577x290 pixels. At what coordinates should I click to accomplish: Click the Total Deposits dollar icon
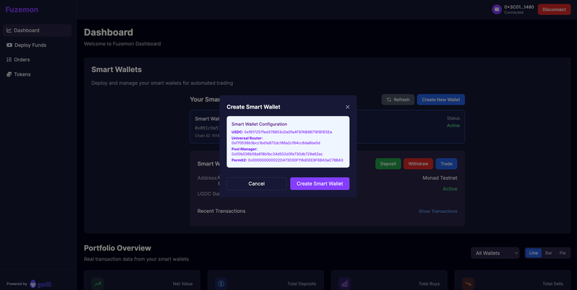tap(221, 284)
